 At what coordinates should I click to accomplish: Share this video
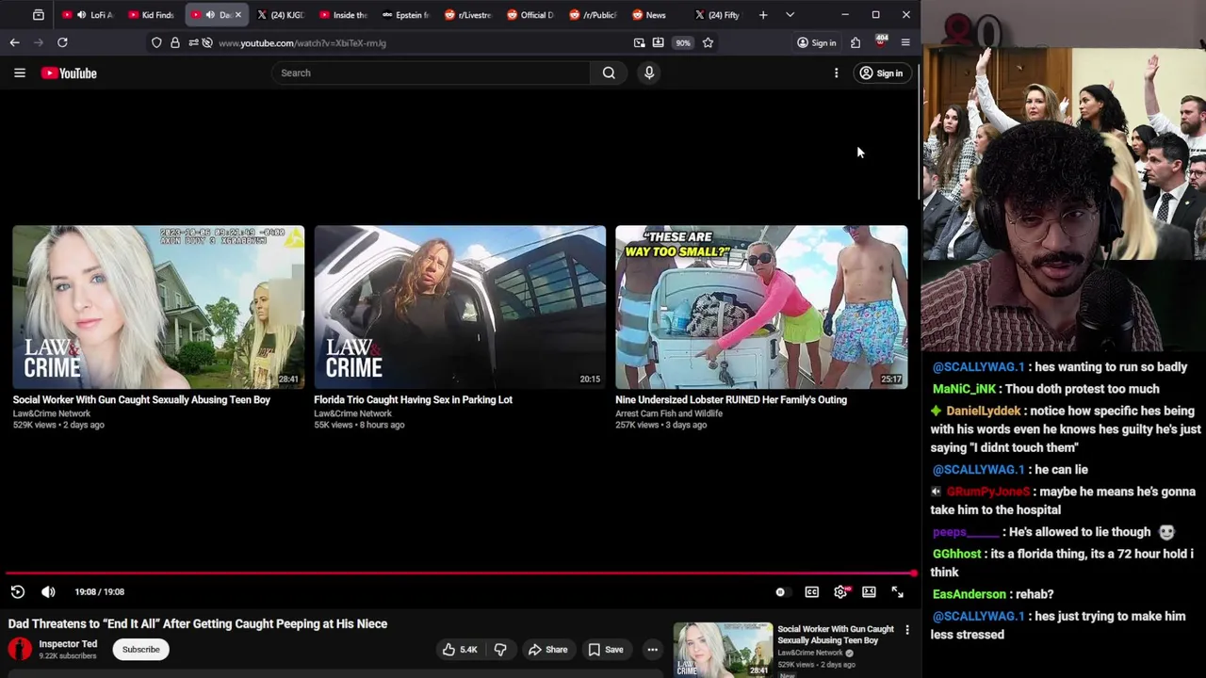point(547,649)
